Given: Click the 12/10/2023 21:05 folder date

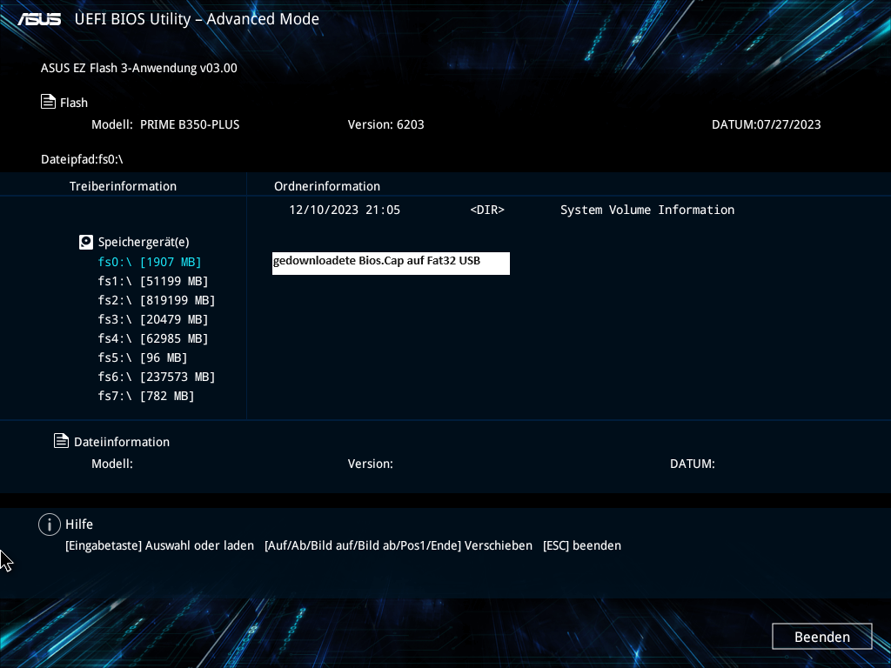Looking at the screenshot, I should click(x=345, y=210).
